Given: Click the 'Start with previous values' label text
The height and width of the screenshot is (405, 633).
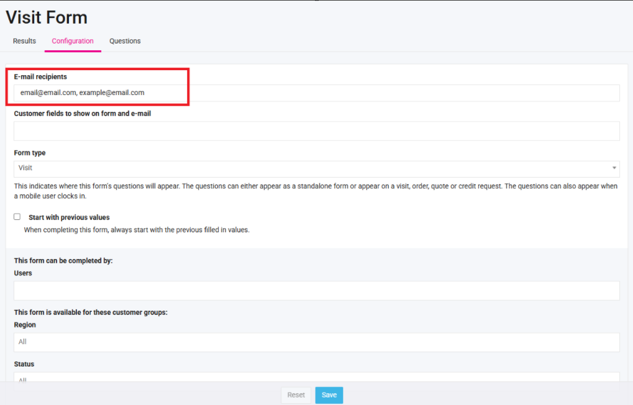Looking at the screenshot, I should coord(69,217).
